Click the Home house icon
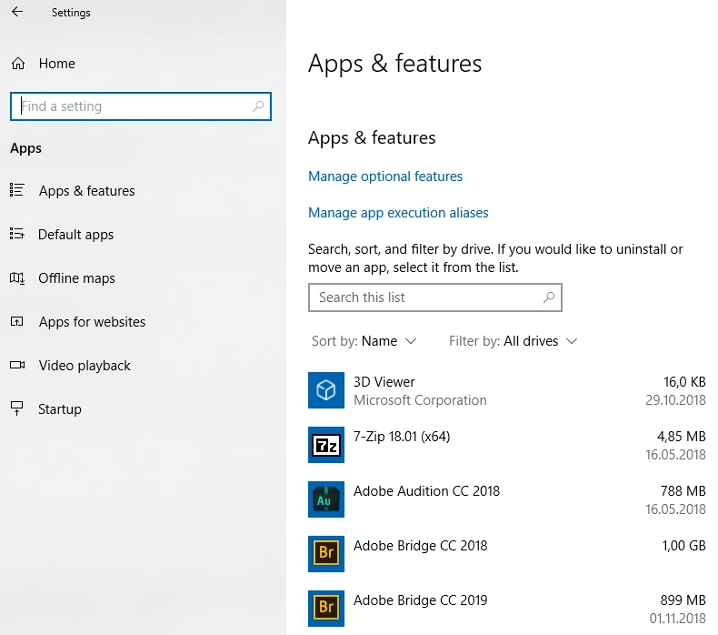The width and height of the screenshot is (718, 635). coord(18,64)
